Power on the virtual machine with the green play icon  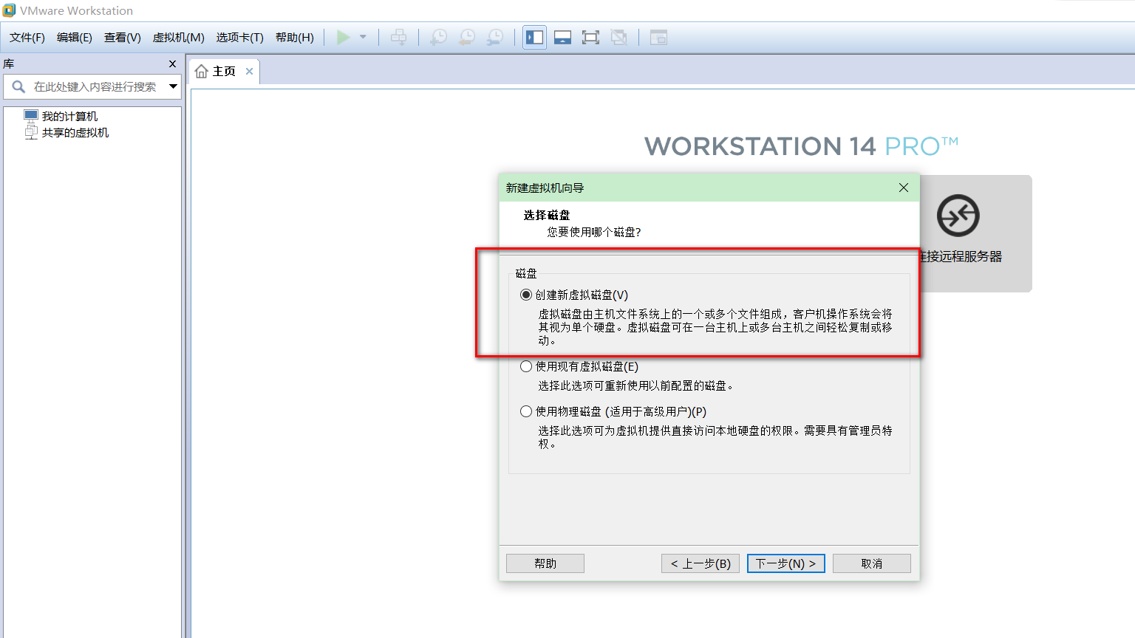pyautogui.click(x=343, y=37)
